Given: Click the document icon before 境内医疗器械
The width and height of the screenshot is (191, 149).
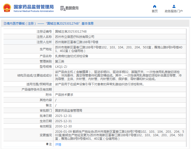Looking at the screenshot, I should 5,24.
